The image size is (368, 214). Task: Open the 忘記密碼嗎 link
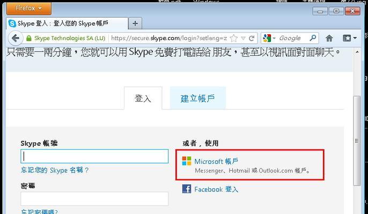tap(40, 212)
